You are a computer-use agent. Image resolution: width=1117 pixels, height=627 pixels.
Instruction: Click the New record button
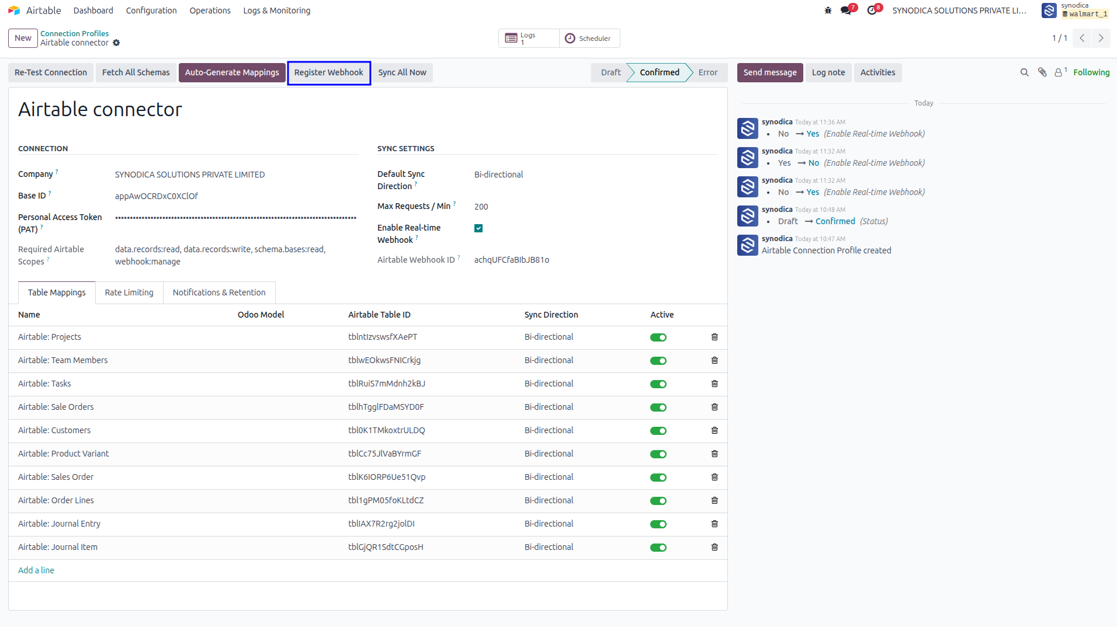click(x=23, y=38)
